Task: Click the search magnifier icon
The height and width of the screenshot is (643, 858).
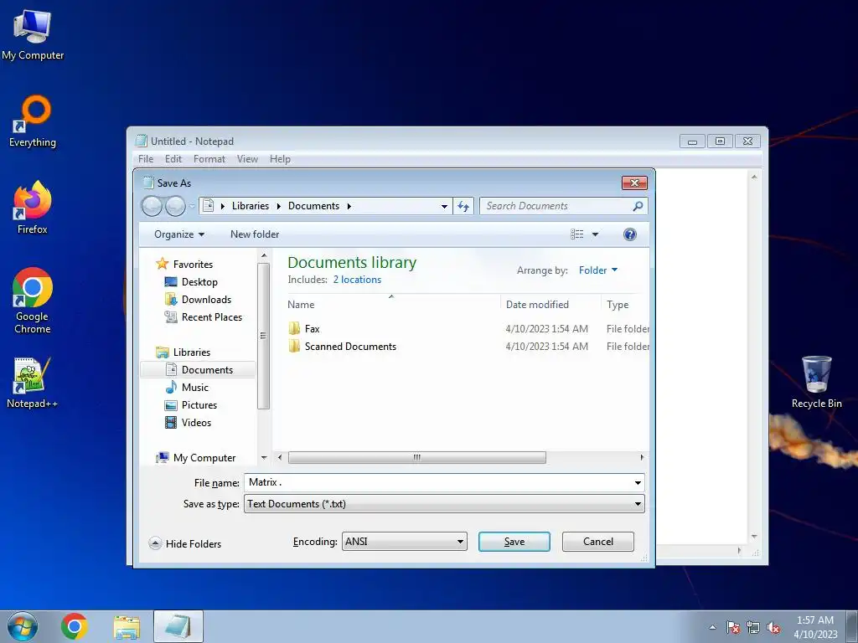Action: click(638, 206)
